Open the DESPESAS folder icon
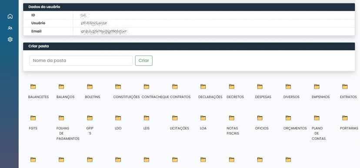This screenshot has height=168, width=360. click(x=260, y=87)
